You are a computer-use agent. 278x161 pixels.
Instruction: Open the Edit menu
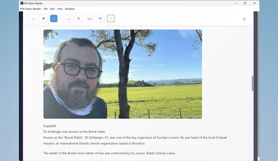(x=52, y=9)
